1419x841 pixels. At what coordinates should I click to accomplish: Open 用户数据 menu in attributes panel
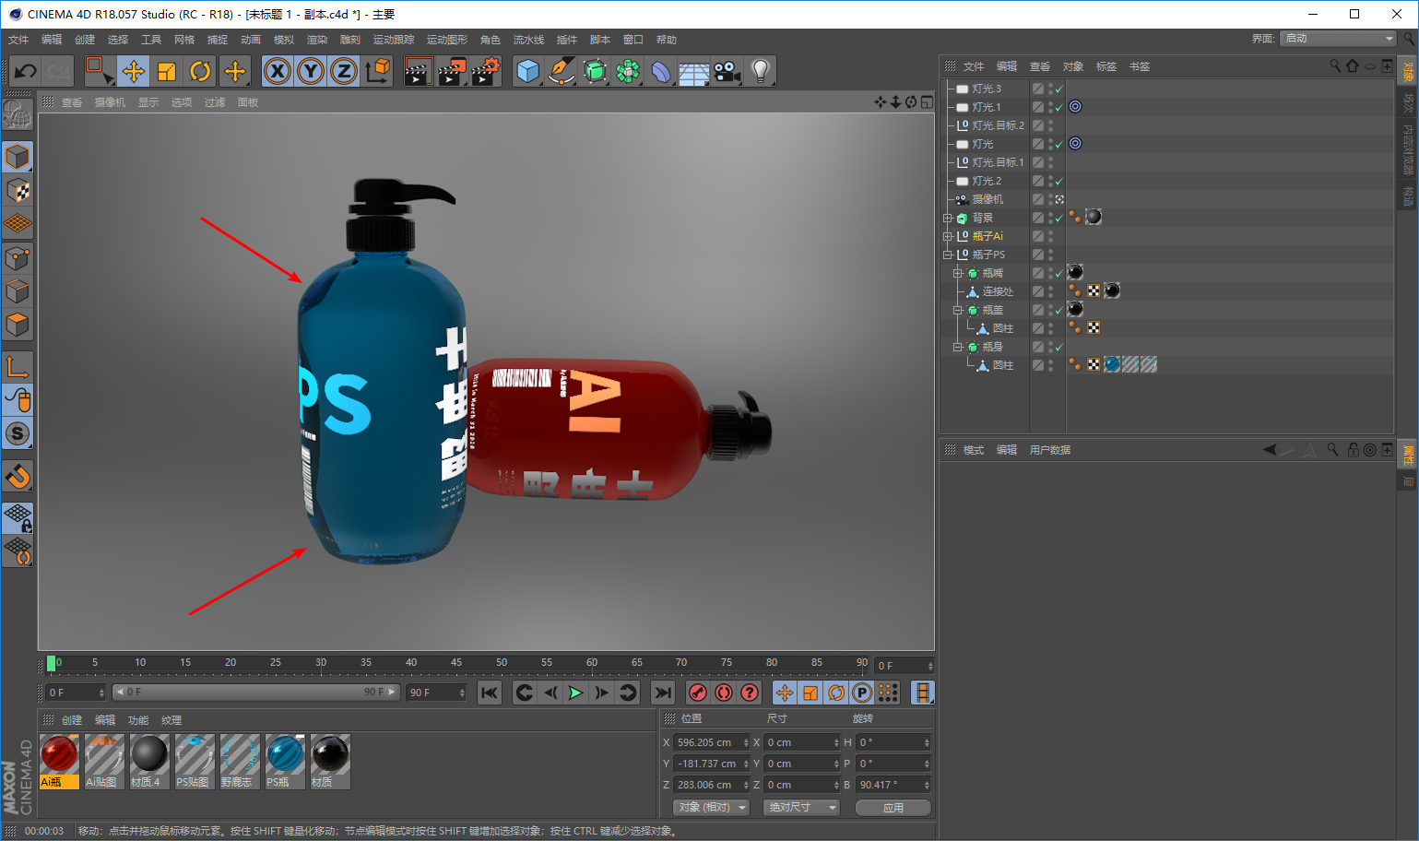1050,450
